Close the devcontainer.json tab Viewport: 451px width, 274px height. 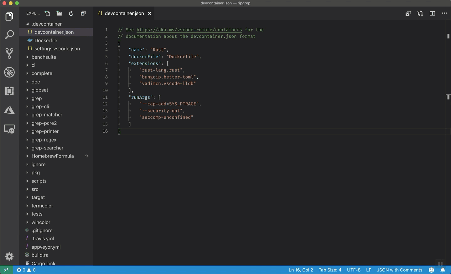click(x=150, y=13)
